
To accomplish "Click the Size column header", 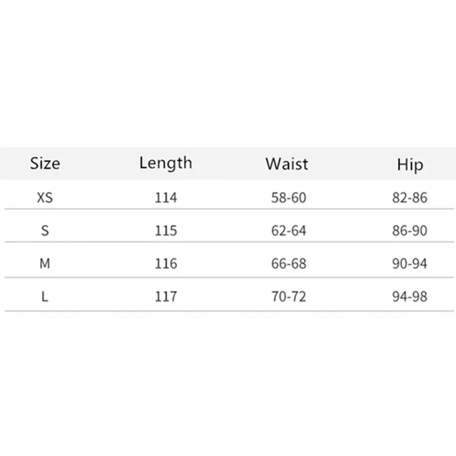I will [45, 164].
